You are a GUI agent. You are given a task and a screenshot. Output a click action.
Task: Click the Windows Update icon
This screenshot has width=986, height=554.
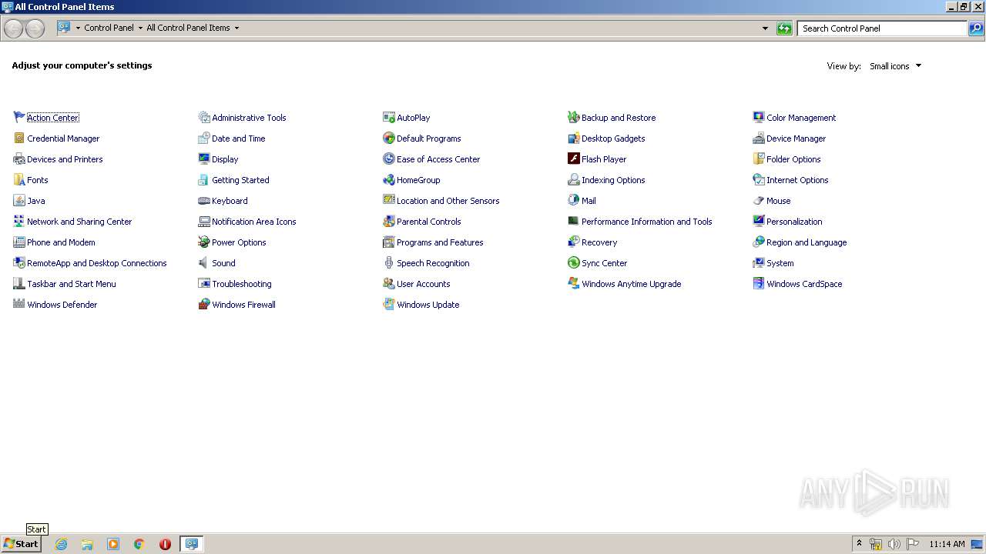[389, 305]
